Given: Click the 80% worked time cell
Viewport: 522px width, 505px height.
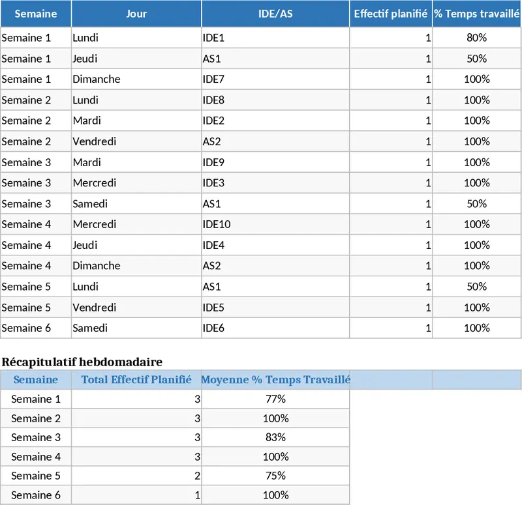Looking at the screenshot, I should click(477, 38).
